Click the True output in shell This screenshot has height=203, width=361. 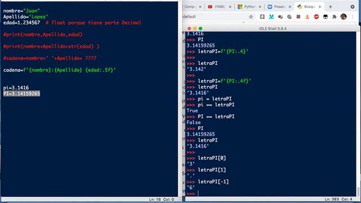(x=192, y=111)
